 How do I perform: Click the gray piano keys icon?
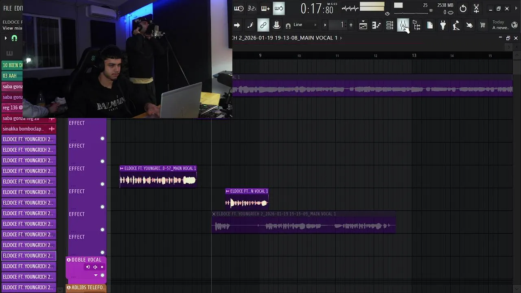click(9, 53)
